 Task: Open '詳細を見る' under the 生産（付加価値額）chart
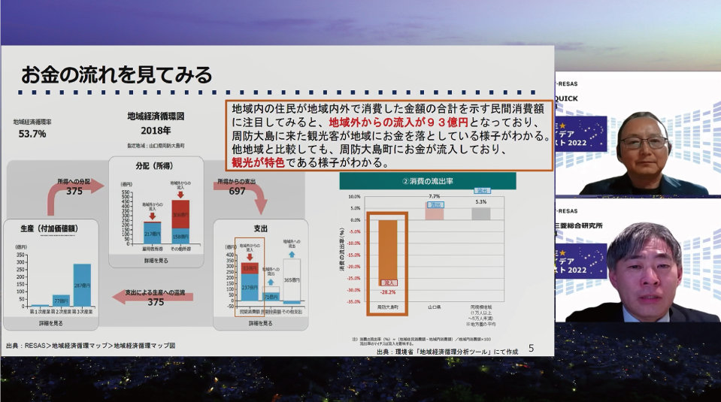[50, 323]
